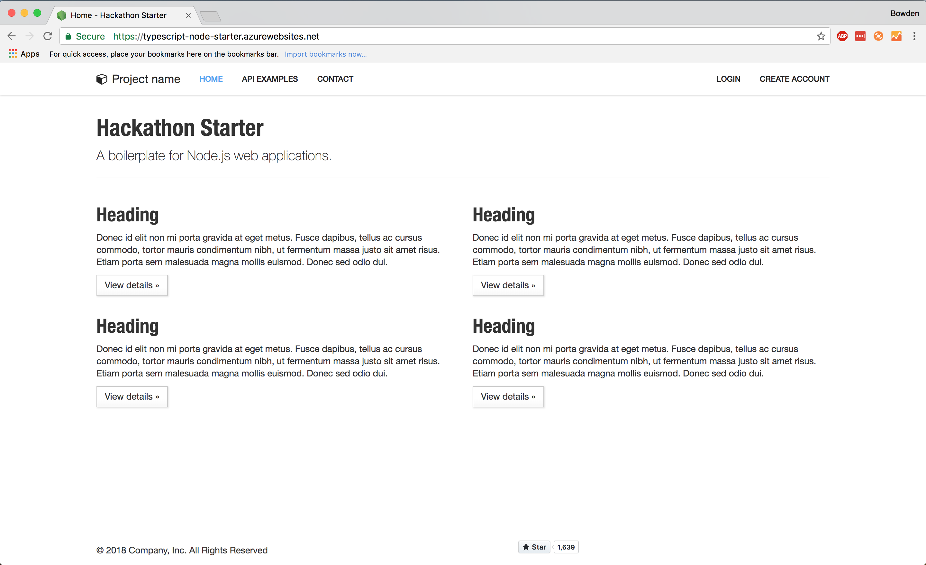Click the CREATE ACCOUNT button
Screen dimensions: 926x565
[794, 79]
